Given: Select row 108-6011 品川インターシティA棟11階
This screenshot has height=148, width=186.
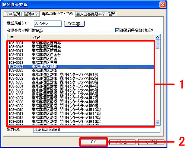Looking at the screenshot, I should point(81,114).
